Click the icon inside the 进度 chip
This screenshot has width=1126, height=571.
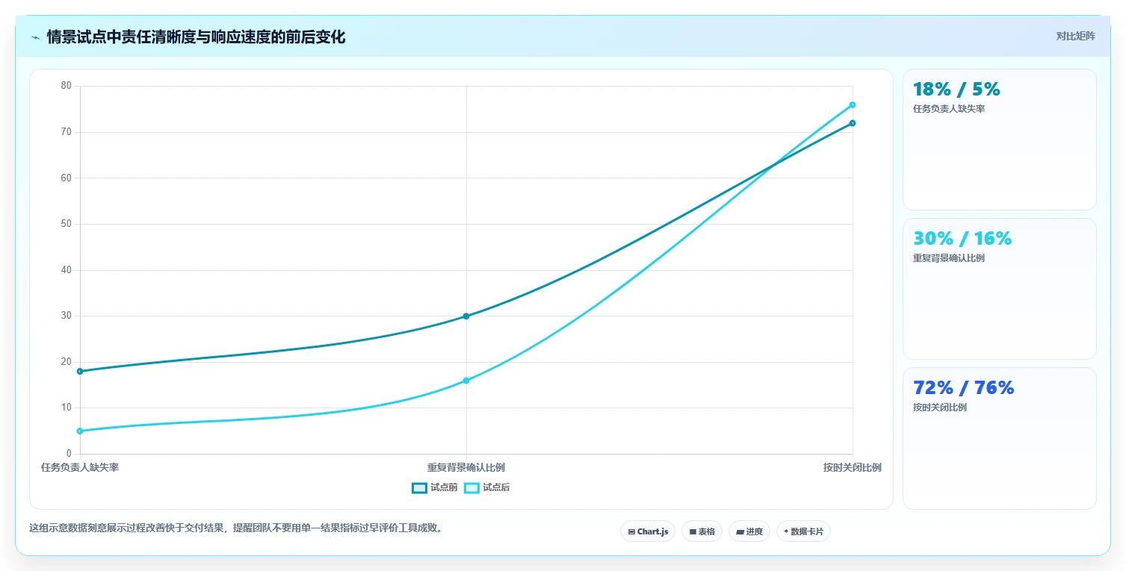coord(740,532)
